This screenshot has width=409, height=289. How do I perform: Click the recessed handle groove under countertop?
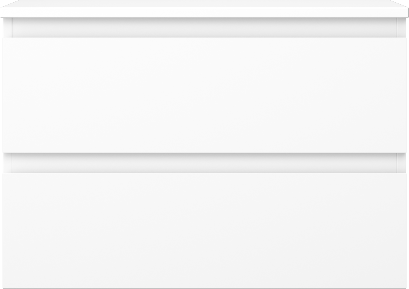[x=204, y=28]
